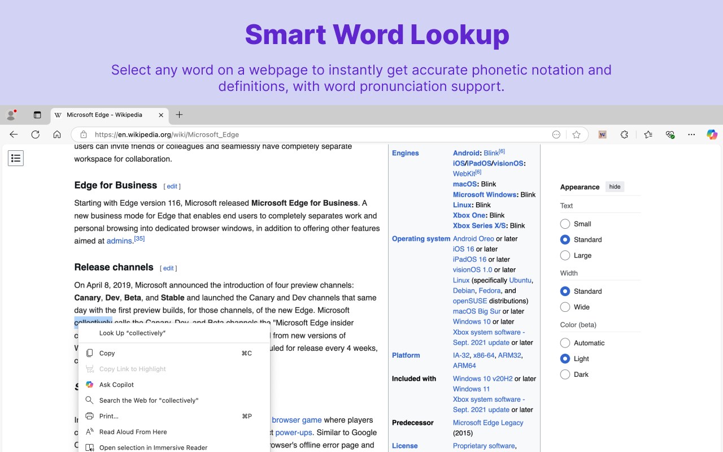Open Browser Essentials heart icon

pos(670,134)
